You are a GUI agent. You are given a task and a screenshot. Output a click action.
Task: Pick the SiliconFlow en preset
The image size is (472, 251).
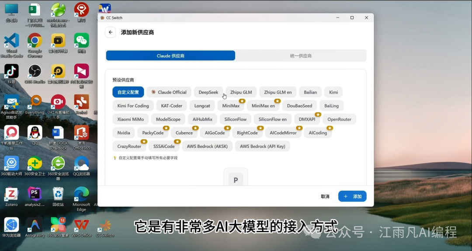pos(273,119)
